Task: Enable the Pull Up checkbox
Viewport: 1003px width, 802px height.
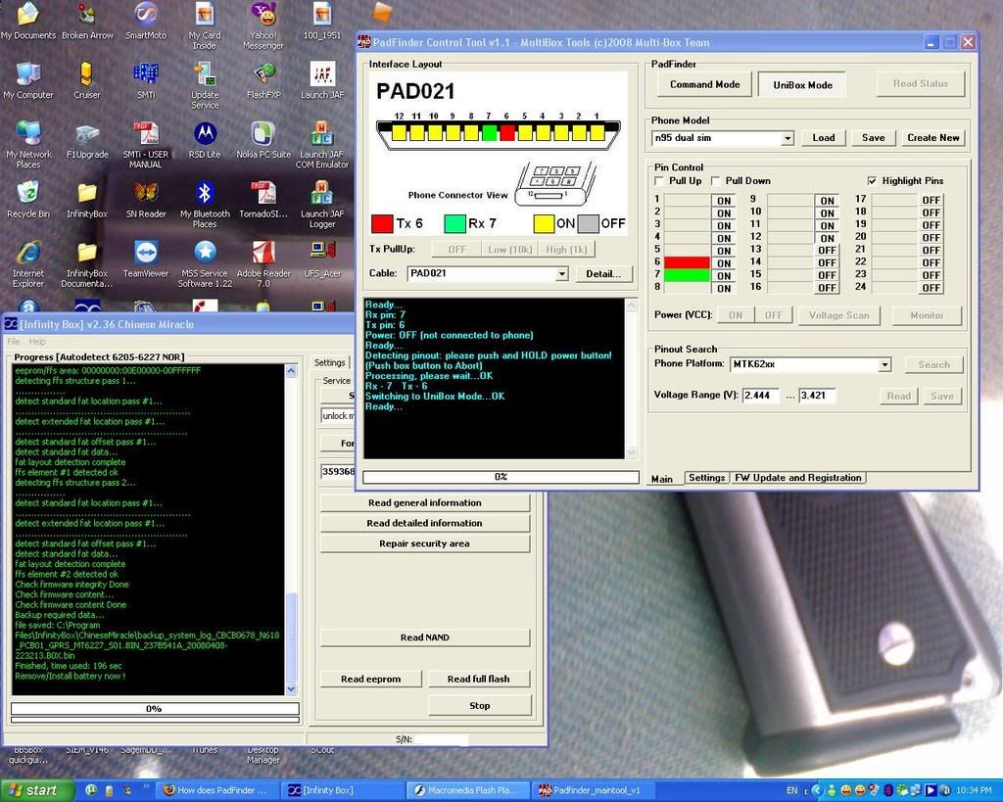Action: click(x=659, y=181)
